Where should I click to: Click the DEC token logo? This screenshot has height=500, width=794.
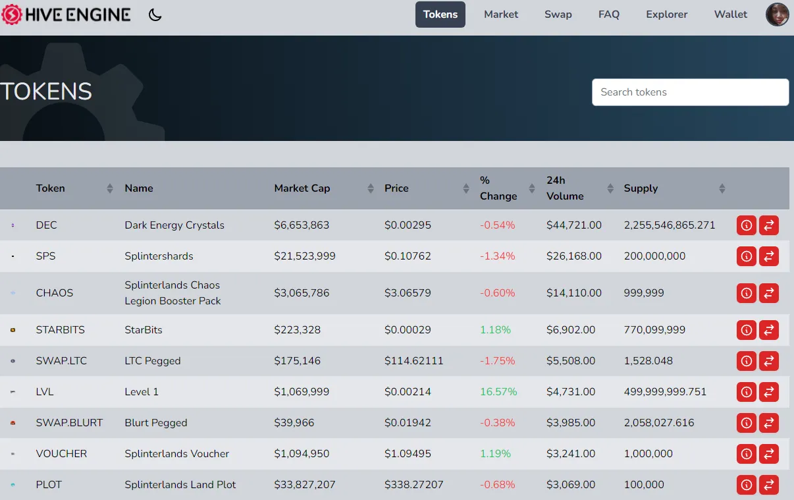pyautogui.click(x=13, y=225)
